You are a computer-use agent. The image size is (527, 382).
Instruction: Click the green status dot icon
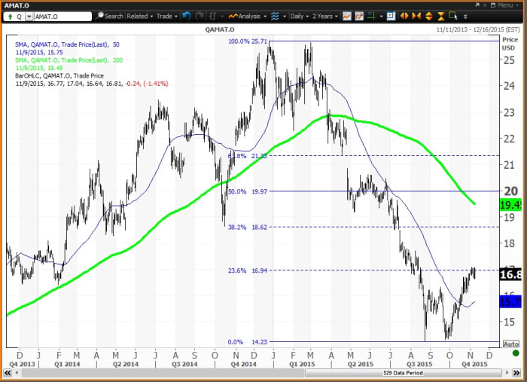click(516, 353)
